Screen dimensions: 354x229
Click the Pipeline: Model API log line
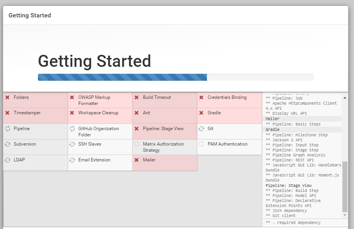coord(291,196)
